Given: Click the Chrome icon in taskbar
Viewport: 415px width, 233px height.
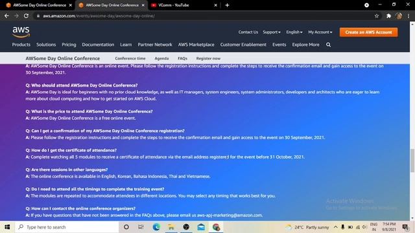Looking at the screenshot, I should click(x=216, y=227).
